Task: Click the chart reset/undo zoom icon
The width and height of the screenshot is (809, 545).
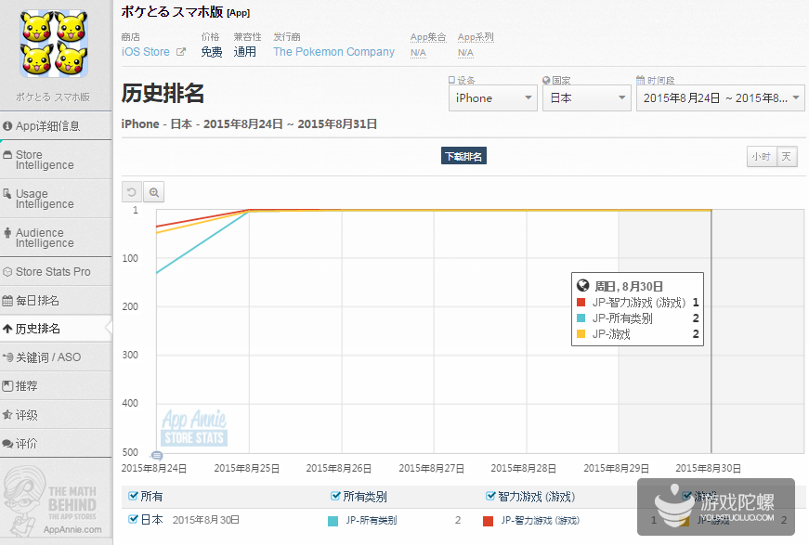Action: (132, 192)
